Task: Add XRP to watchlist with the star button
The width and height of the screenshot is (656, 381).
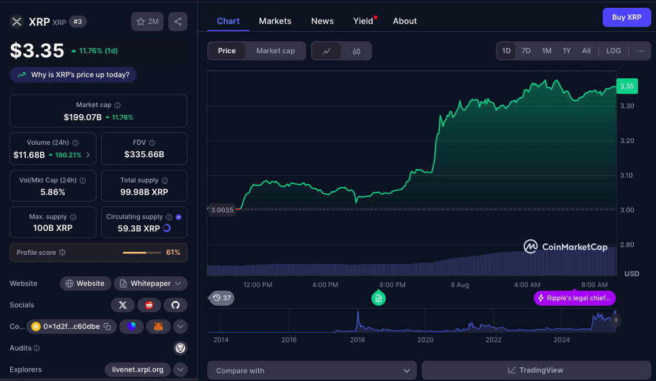Action: pos(147,22)
